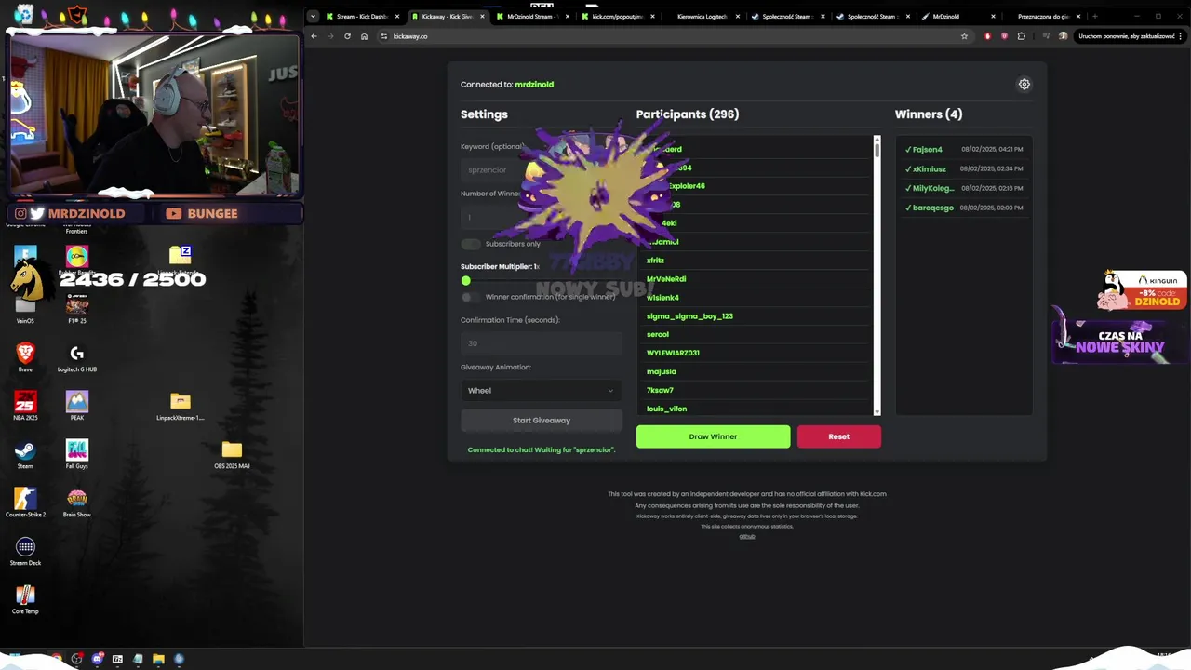
Task: Select participant 7ksaw7
Action: tap(660, 390)
